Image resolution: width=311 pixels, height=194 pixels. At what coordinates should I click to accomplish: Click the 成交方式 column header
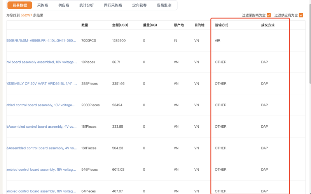[x=268, y=25]
